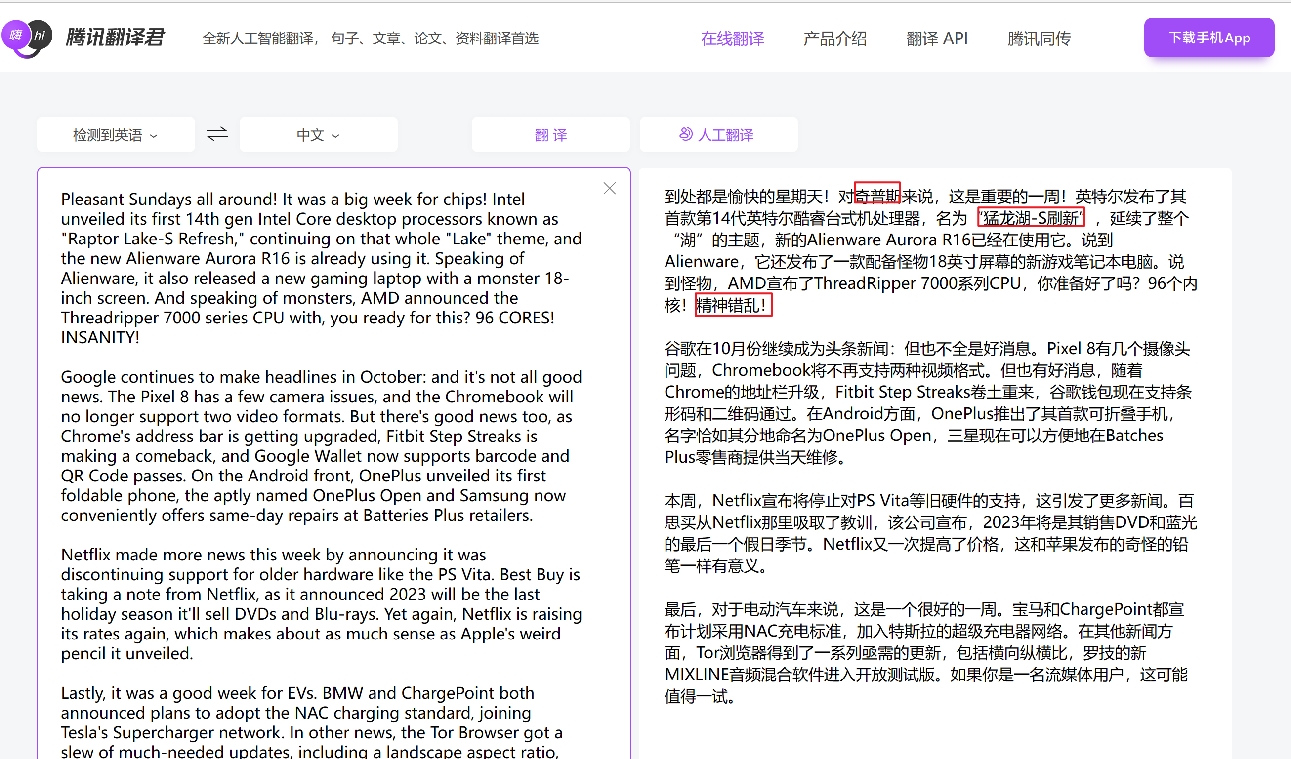Open the detected English language dropdown
1291x759 pixels.
pos(116,135)
